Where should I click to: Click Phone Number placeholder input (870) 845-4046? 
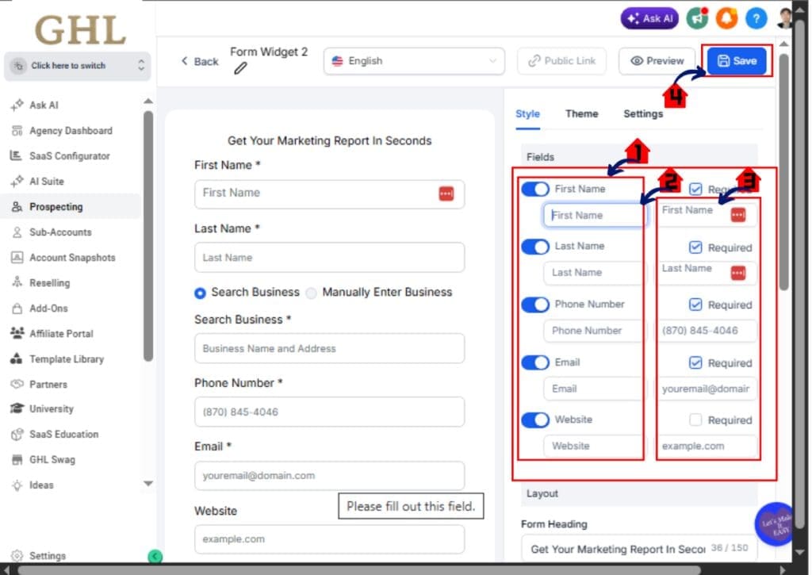(x=707, y=331)
